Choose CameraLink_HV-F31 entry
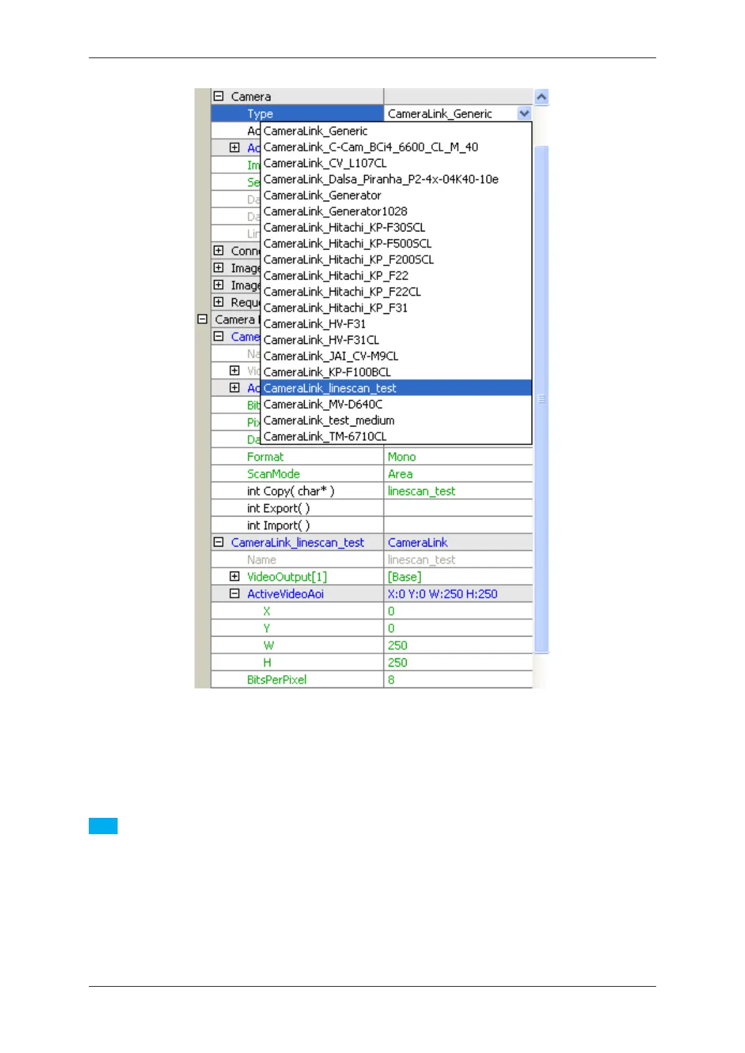The height and width of the screenshot is (1053, 745). 396,324
